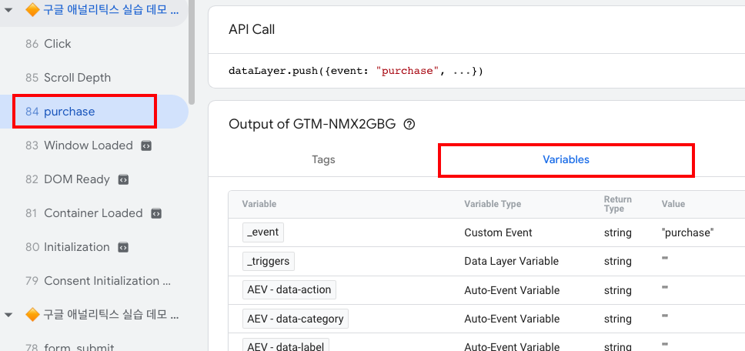The width and height of the screenshot is (745, 351).
Task: Click code icon next to Initialization
Action: click(x=123, y=247)
